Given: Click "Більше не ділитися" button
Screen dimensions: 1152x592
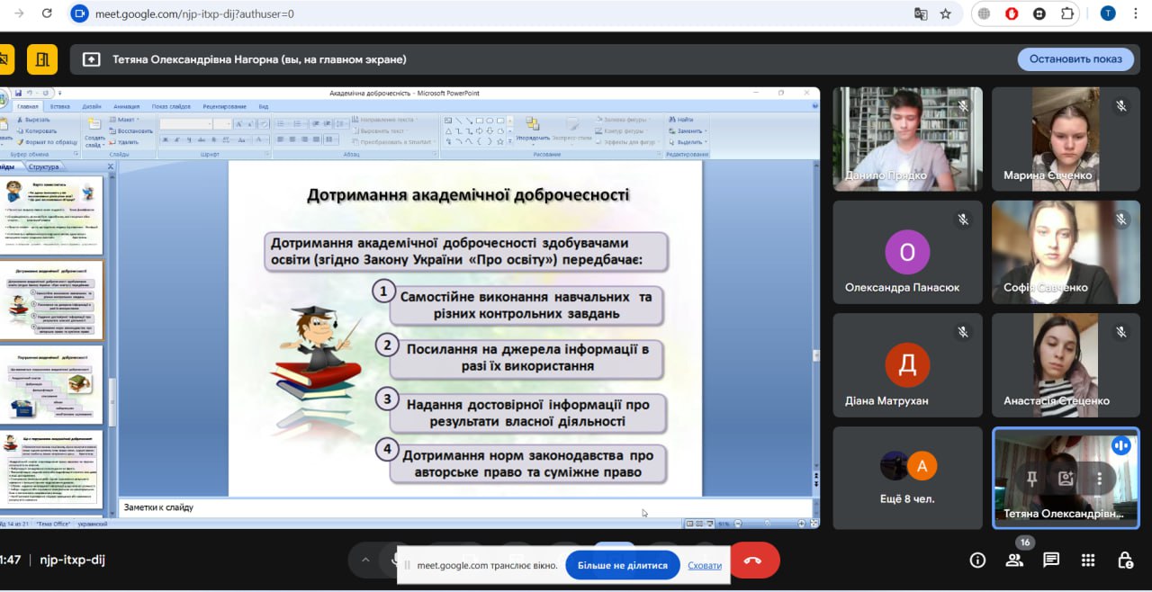Looking at the screenshot, I should click(622, 565).
